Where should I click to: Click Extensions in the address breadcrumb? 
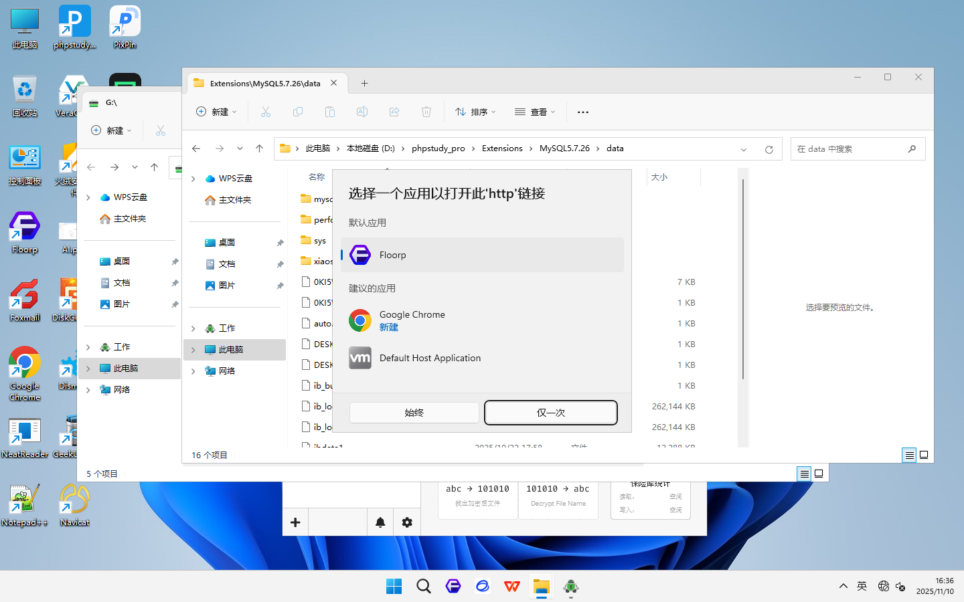pyautogui.click(x=502, y=148)
